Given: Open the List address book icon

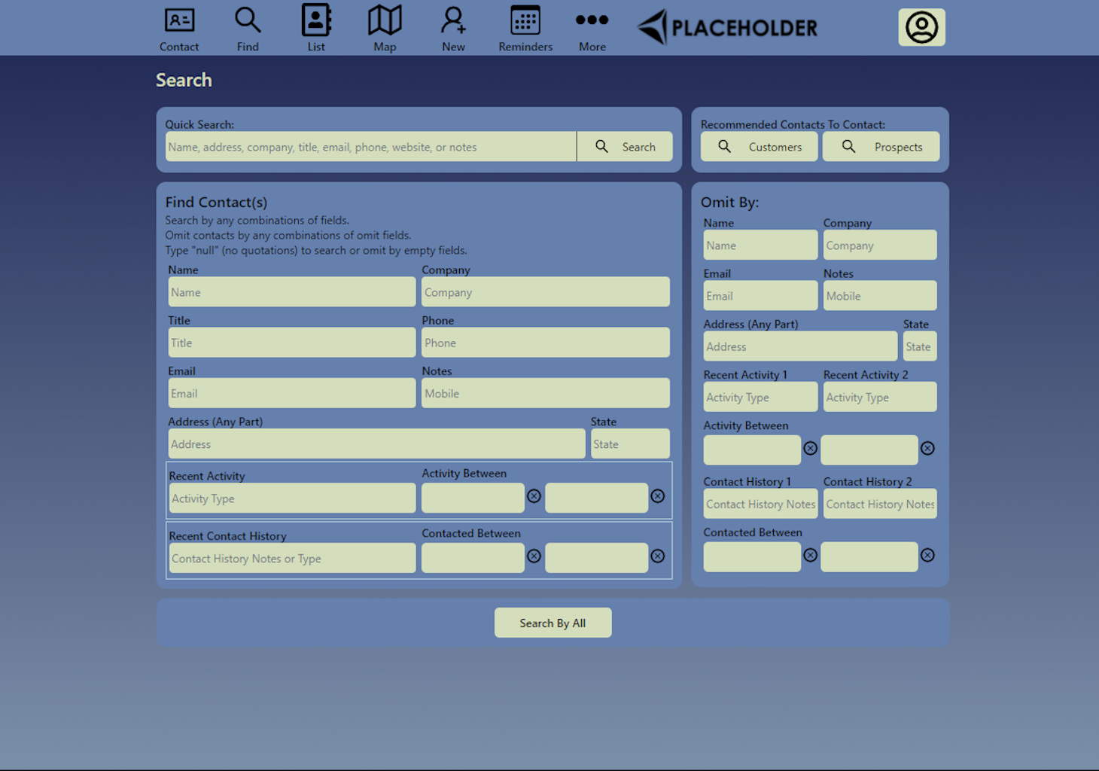Looking at the screenshot, I should tap(316, 20).
